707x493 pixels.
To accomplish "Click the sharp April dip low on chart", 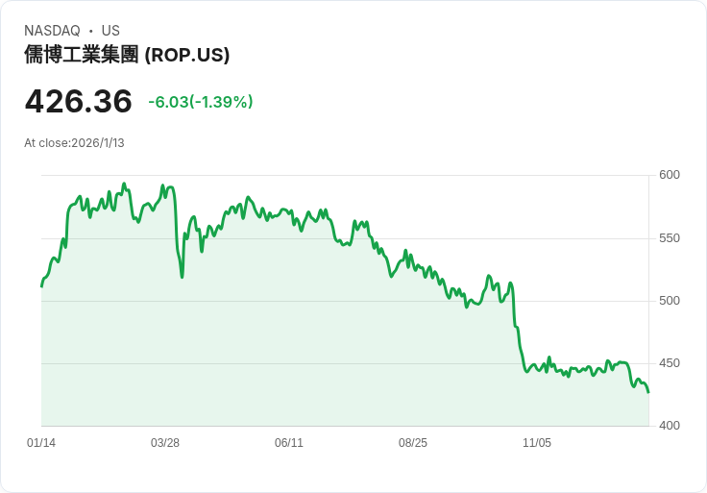I will click(x=182, y=277).
